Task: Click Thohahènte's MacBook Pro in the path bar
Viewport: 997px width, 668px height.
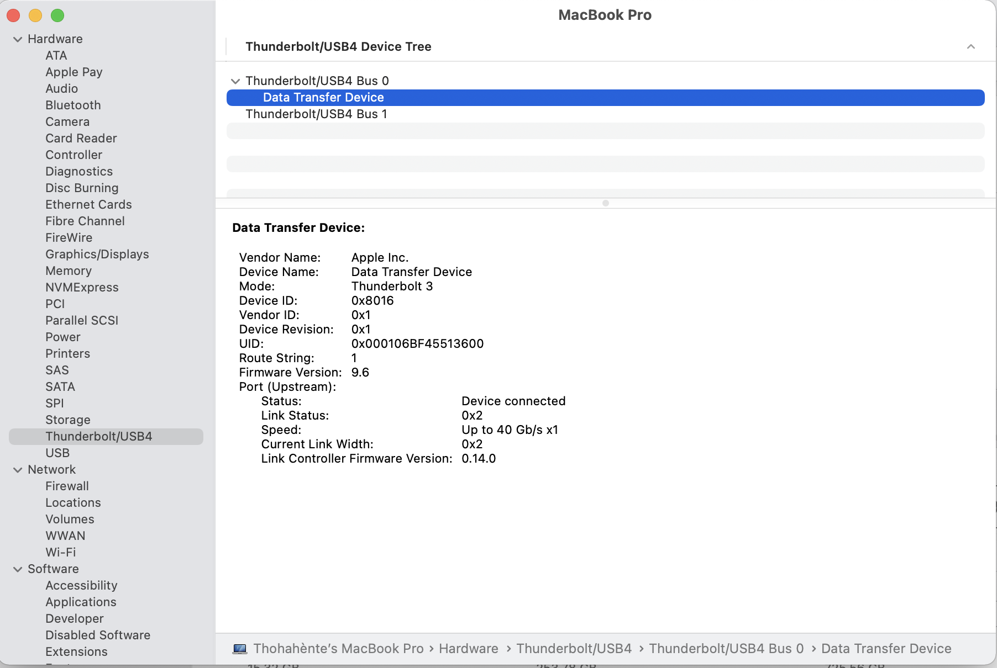Action: [338, 649]
